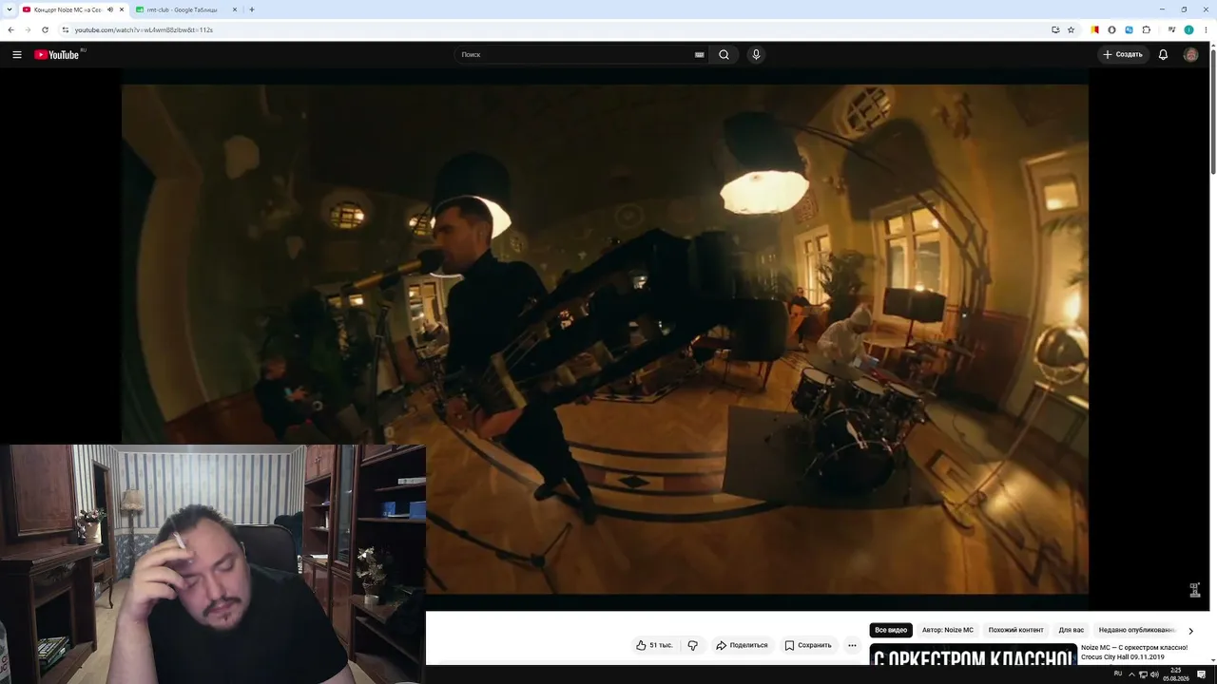Show next filter chips with the arrow
The image size is (1217, 684).
[x=1190, y=631]
